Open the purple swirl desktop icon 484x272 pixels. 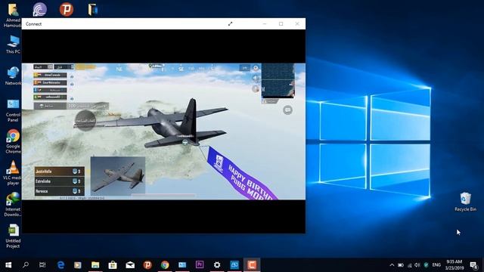pos(40,9)
